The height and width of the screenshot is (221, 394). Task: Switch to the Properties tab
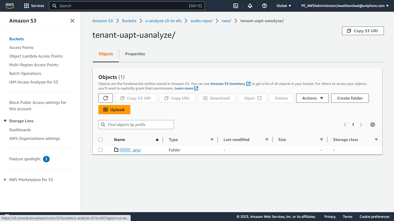coord(135,54)
